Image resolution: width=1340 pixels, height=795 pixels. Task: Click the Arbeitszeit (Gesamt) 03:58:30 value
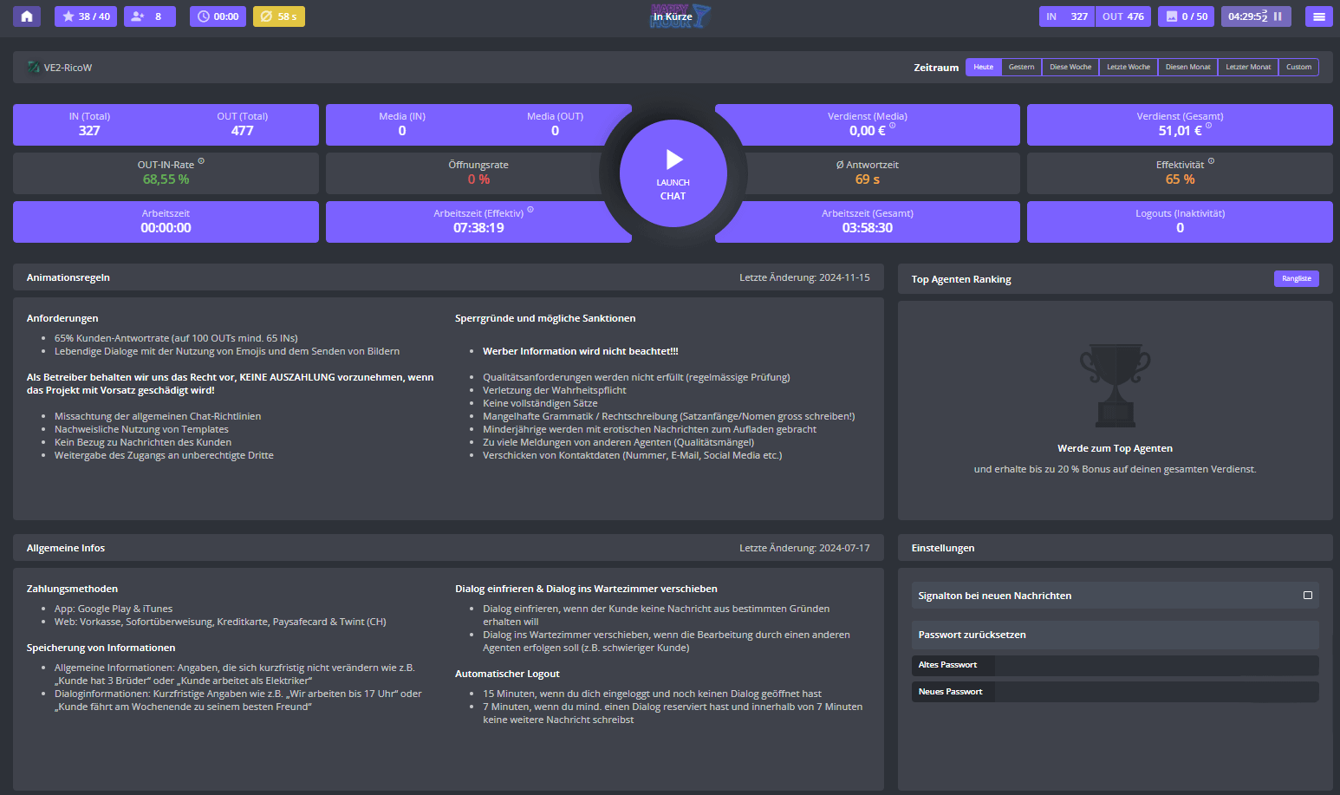868,228
